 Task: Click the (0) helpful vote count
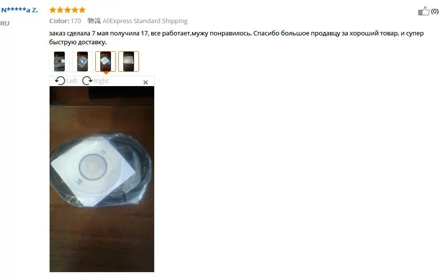435,11
